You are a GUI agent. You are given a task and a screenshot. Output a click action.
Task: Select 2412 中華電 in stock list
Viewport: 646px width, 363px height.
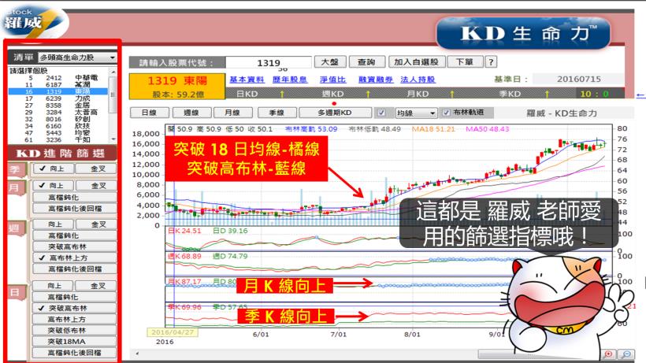(x=59, y=77)
